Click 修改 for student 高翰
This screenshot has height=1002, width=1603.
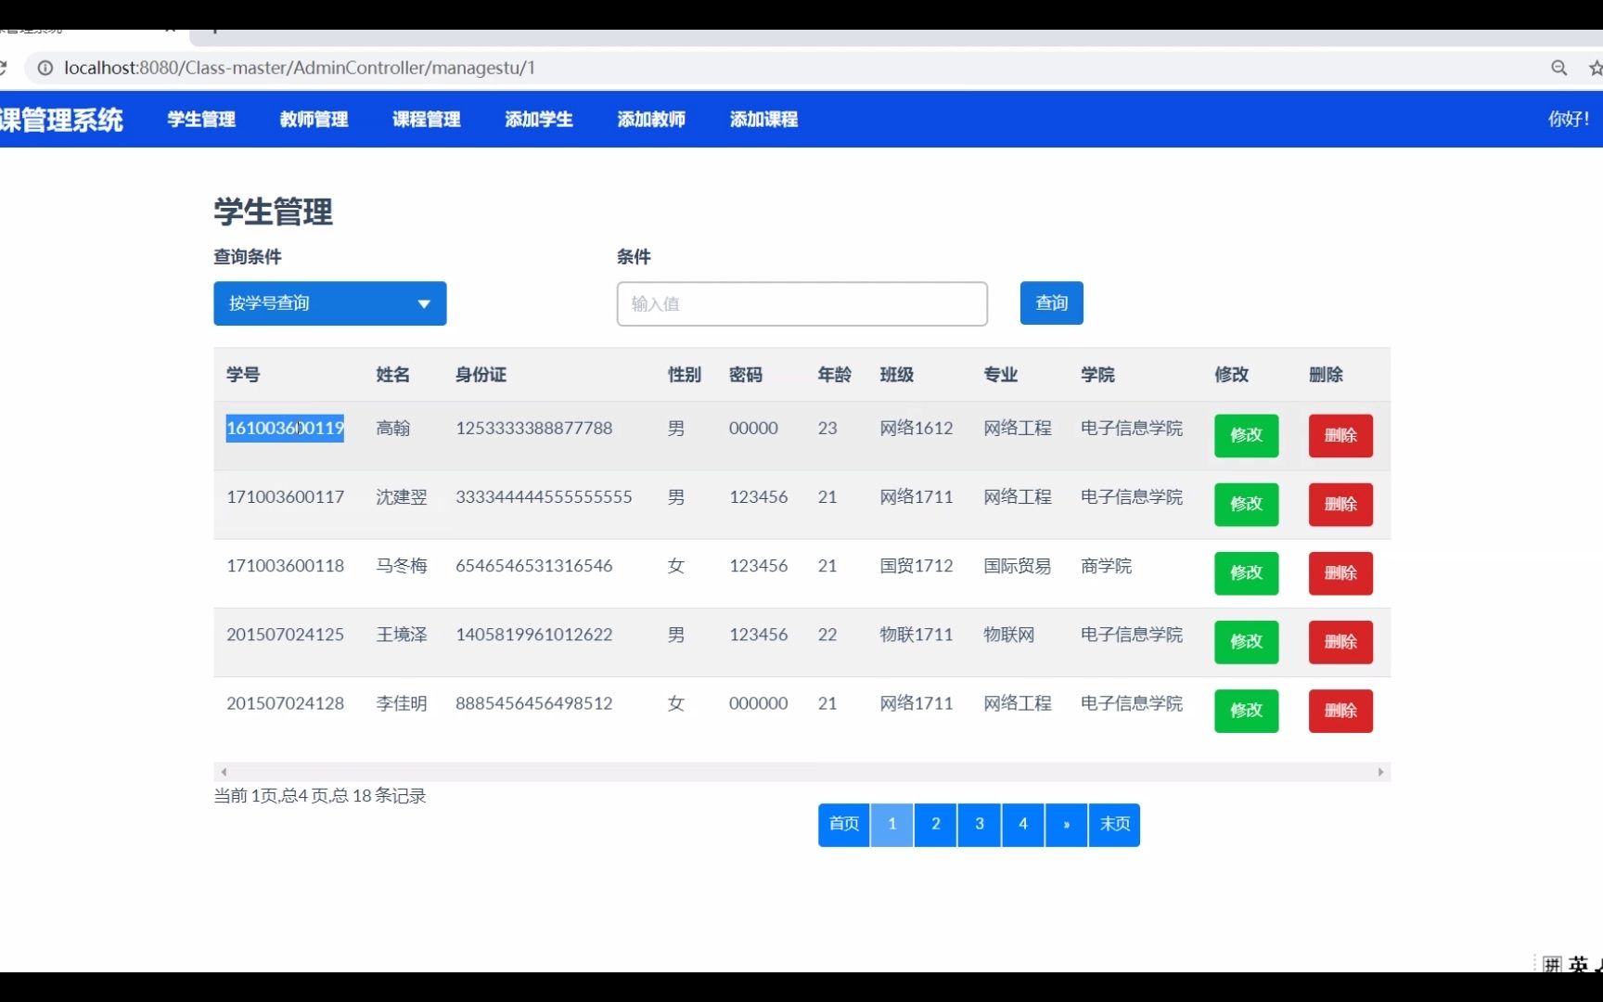click(1246, 435)
